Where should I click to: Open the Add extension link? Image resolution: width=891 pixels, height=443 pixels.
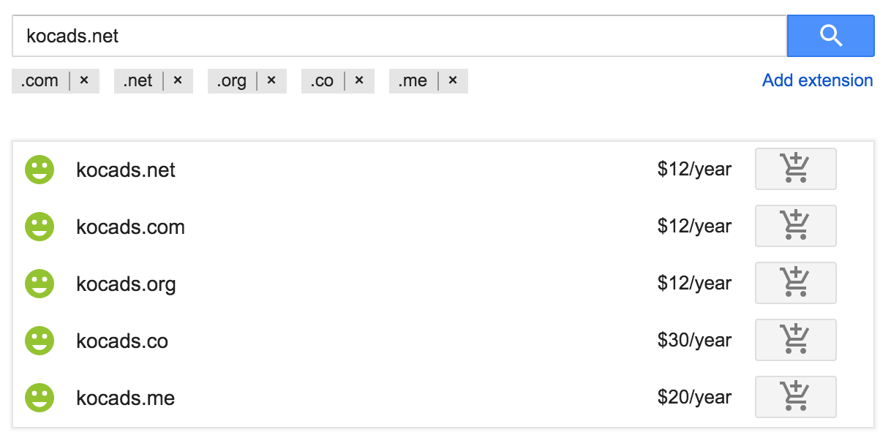[x=818, y=80]
